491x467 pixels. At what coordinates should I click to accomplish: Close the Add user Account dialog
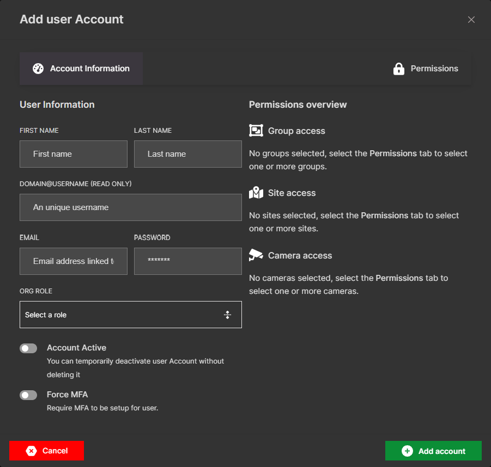point(471,19)
